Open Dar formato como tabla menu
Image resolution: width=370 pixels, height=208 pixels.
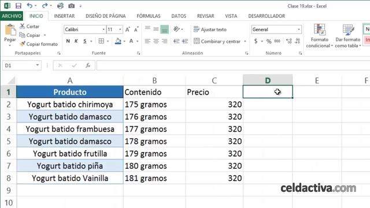click(x=348, y=36)
